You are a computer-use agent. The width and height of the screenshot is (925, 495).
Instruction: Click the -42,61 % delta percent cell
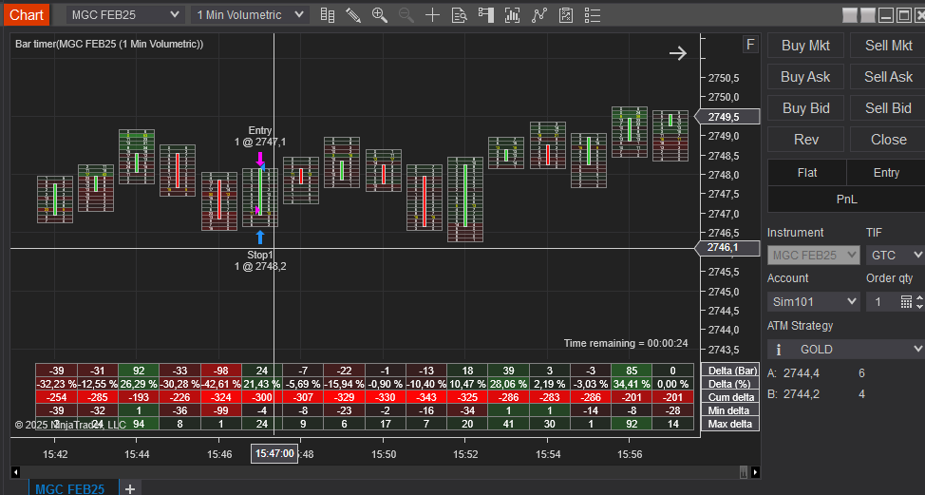tap(220, 384)
